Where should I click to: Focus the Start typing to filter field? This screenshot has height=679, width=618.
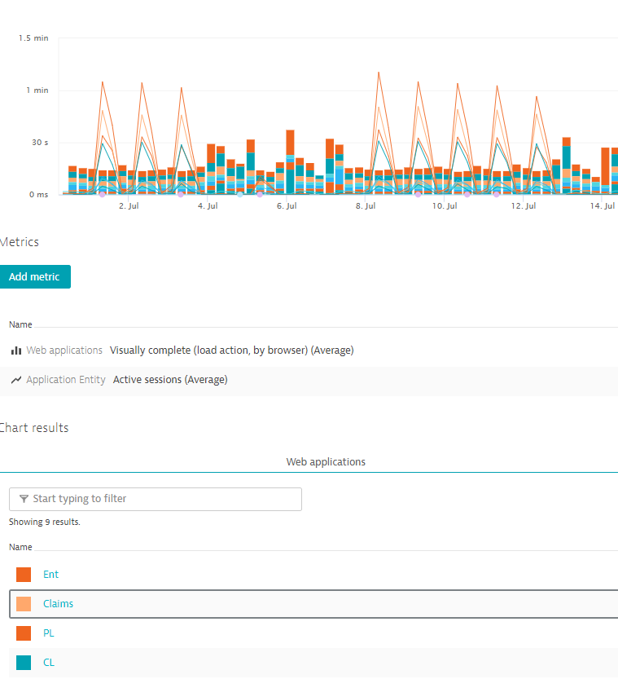coord(163,499)
